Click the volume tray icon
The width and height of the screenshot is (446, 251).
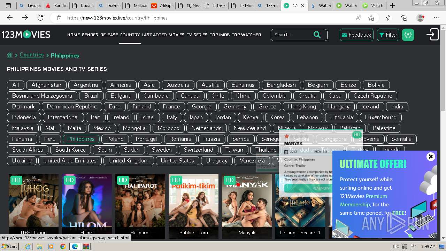396,246
